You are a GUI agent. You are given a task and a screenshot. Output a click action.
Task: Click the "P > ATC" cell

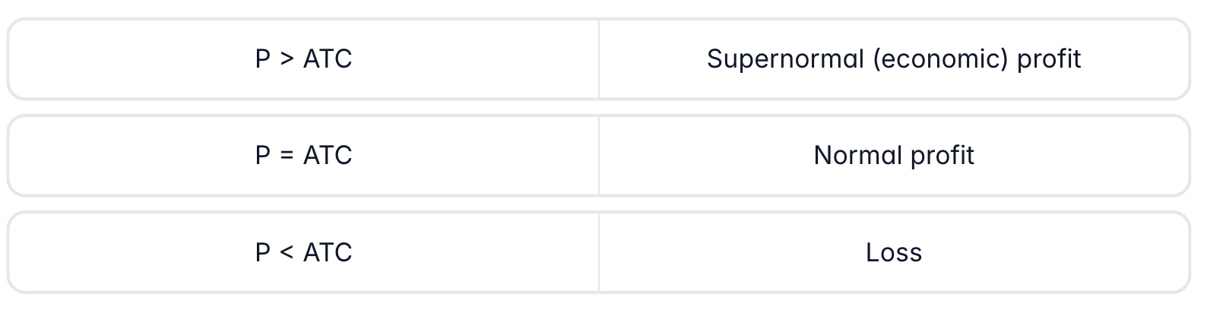(303, 59)
